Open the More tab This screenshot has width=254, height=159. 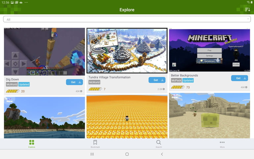pos(222,144)
